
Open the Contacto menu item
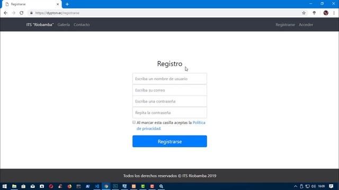(x=82, y=25)
